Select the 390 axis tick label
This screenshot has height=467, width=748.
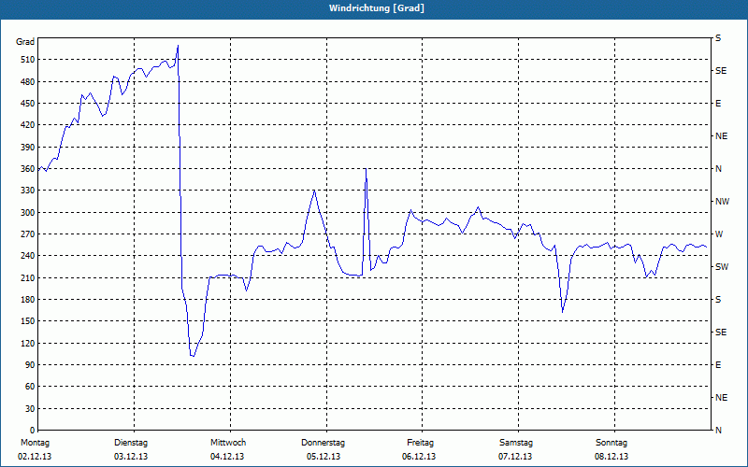[28, 148]
